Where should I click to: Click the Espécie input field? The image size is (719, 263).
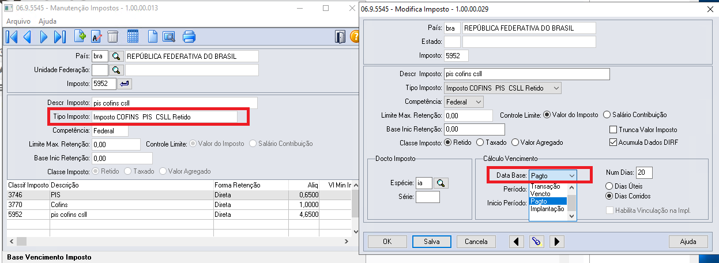(x=424, y=183)
